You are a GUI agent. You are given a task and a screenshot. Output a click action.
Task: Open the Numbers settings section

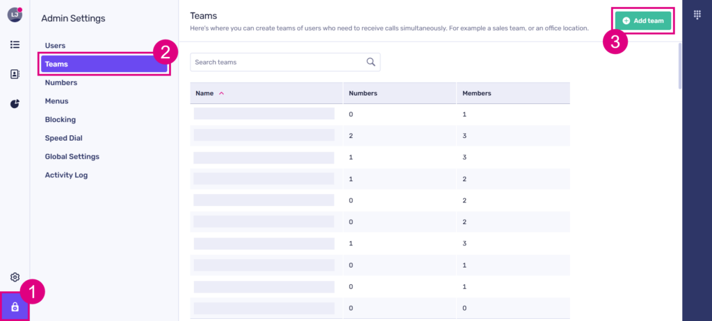pyautogui.click(x=61, y=83)
